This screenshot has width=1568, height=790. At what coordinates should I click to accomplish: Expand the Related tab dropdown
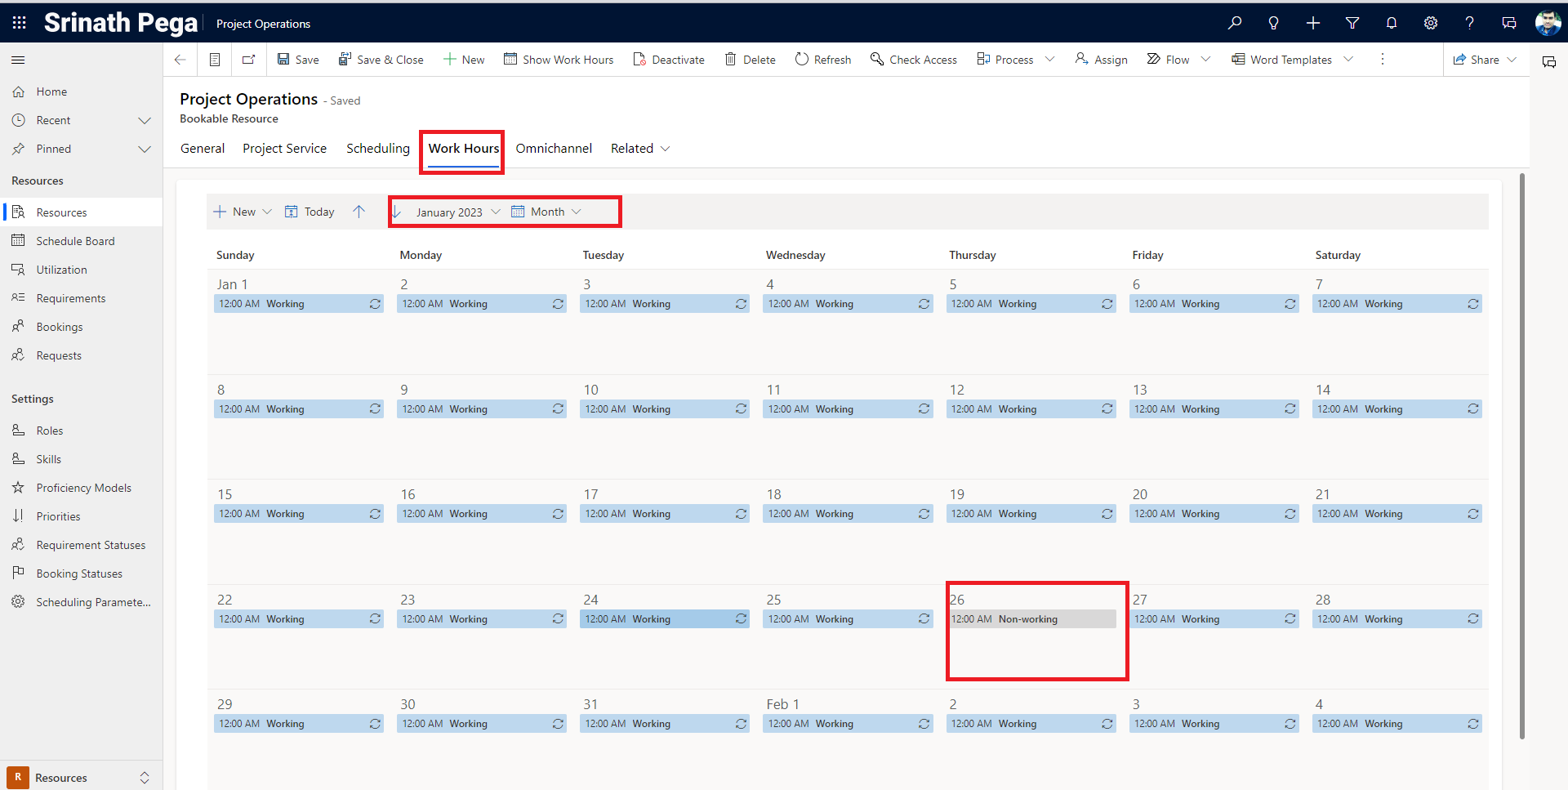pyautogui.click(x=640, y=149)
